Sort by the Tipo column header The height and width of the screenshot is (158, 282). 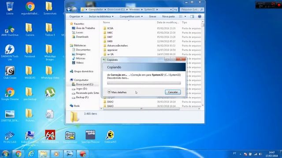click(184, 22)
